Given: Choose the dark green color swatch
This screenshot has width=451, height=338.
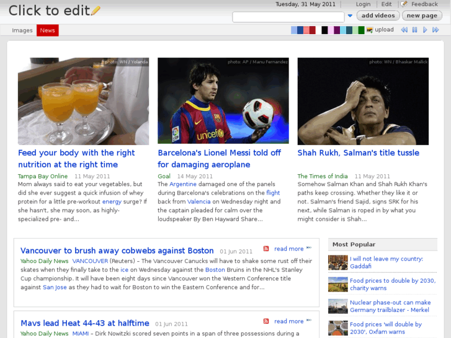Looking at the screenshot, I should click(x=362, y=30).
